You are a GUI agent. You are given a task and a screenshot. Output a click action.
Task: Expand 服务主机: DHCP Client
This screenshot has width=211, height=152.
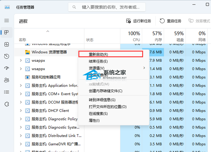21,111
